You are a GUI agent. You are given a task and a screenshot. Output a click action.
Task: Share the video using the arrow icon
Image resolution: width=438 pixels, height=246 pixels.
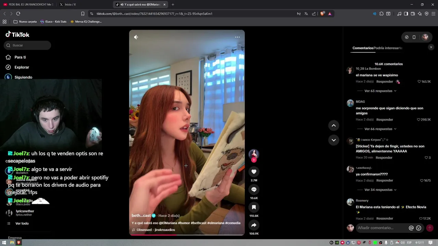[254, 225]
